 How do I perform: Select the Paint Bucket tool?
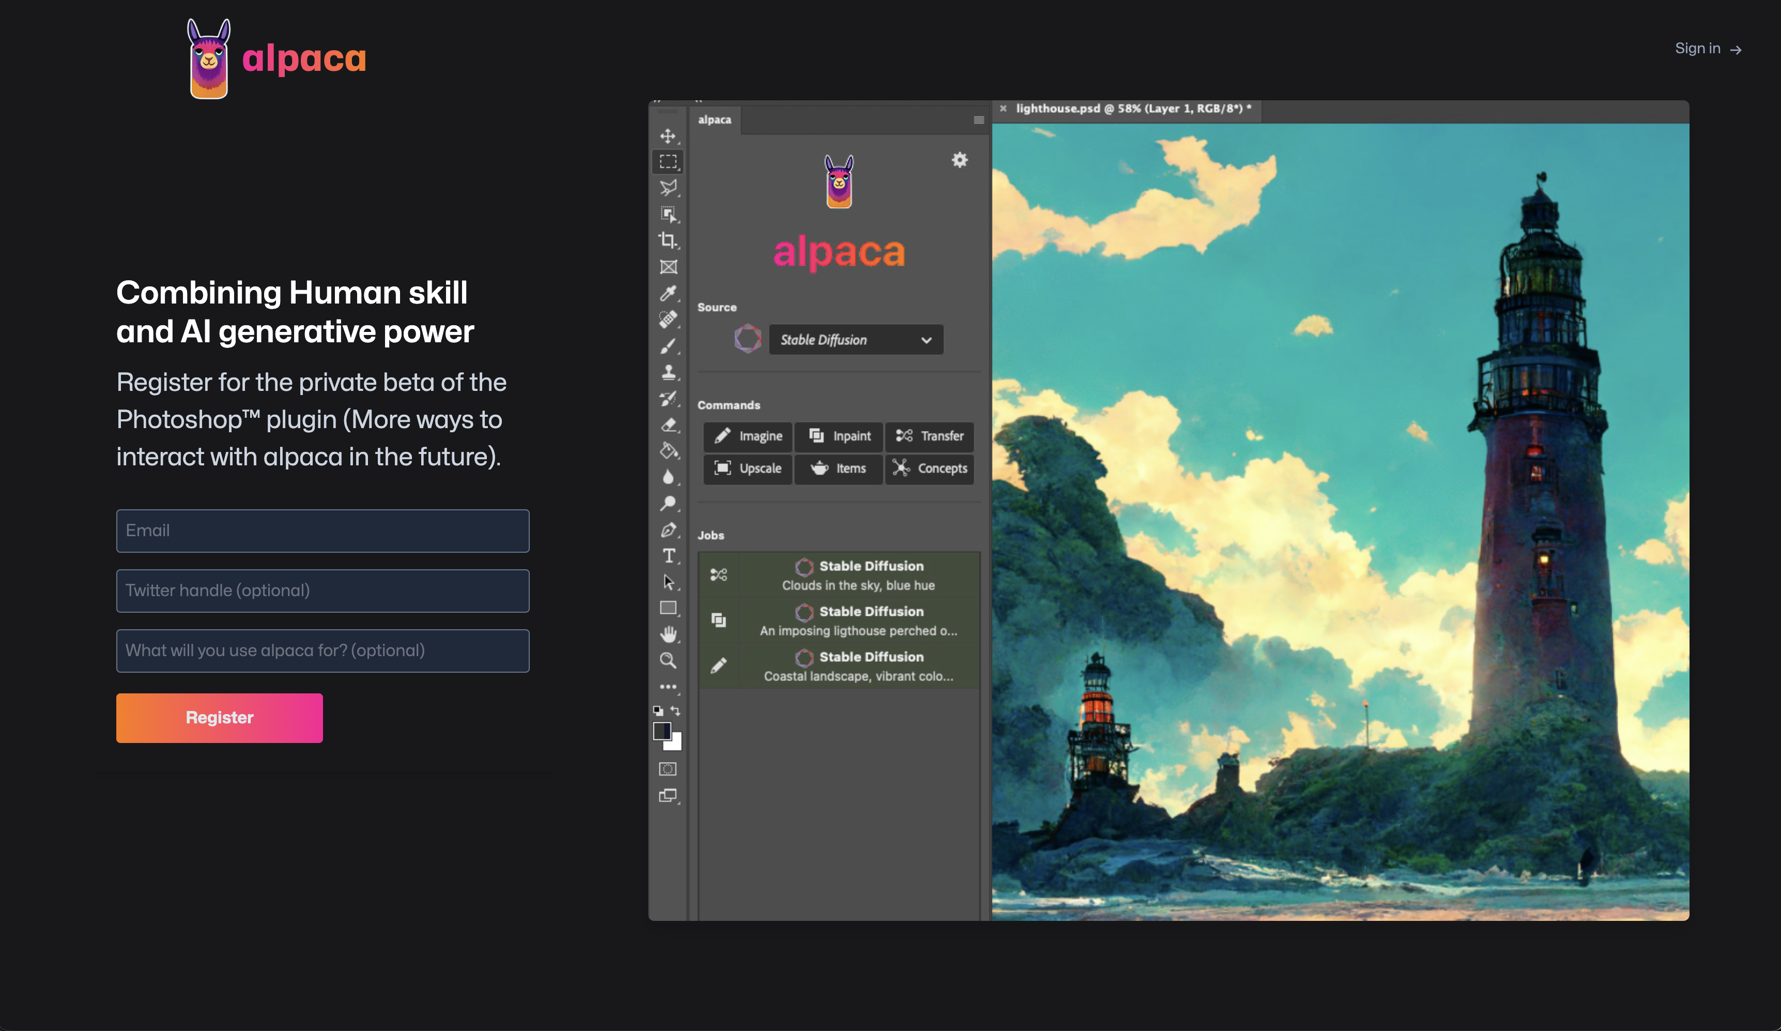668,450
